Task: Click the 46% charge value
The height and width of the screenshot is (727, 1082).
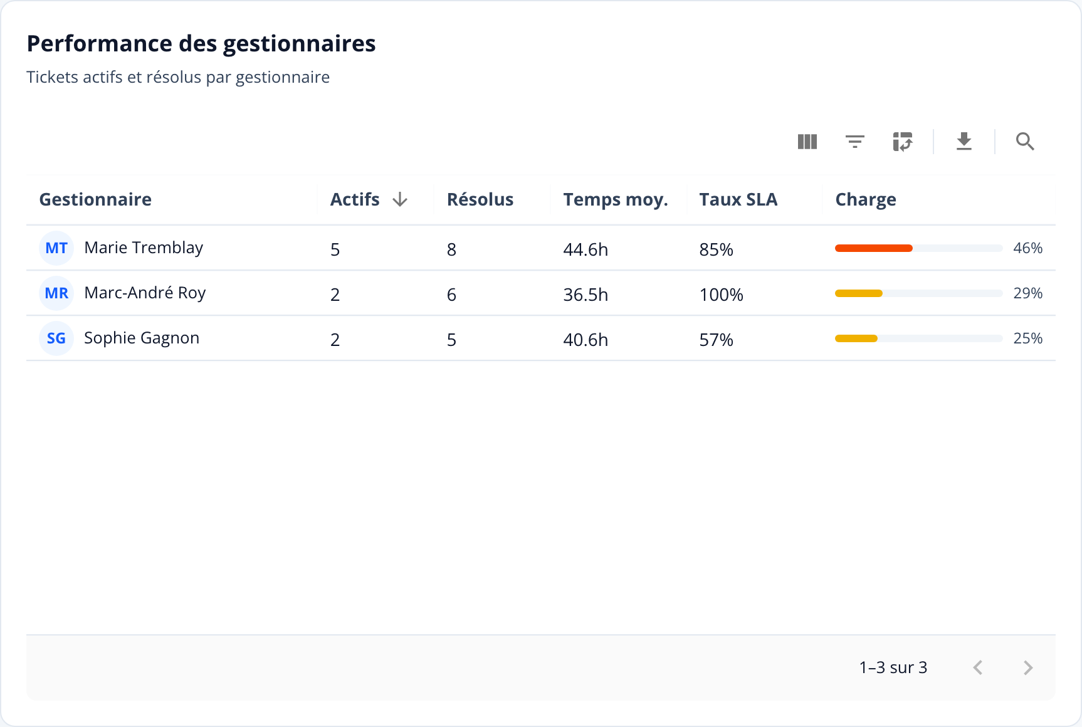Action: pyautogui.click(x=1028, y=248)
